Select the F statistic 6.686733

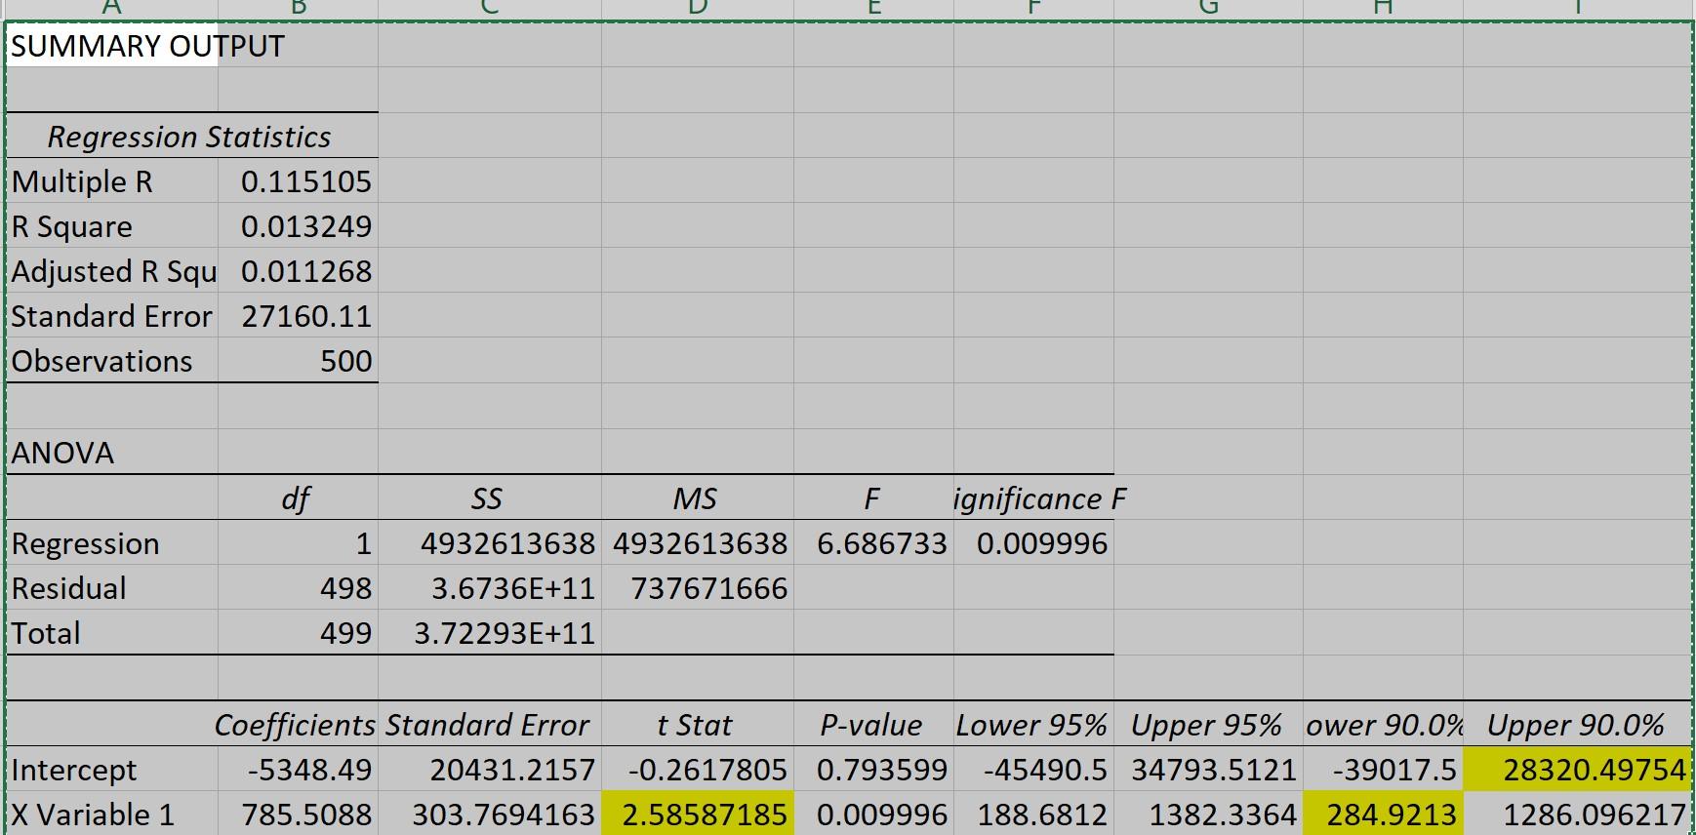(x=873, y=542)
